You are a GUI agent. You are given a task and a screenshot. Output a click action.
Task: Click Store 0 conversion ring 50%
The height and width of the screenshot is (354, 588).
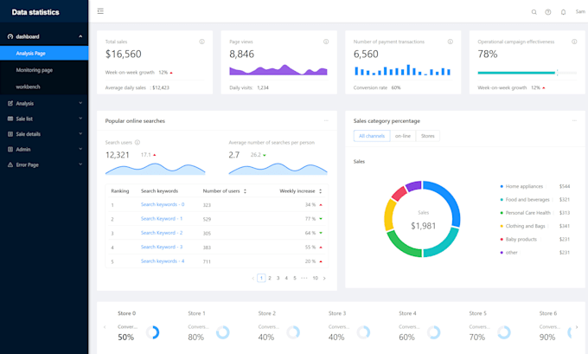(x=153, y=332)
